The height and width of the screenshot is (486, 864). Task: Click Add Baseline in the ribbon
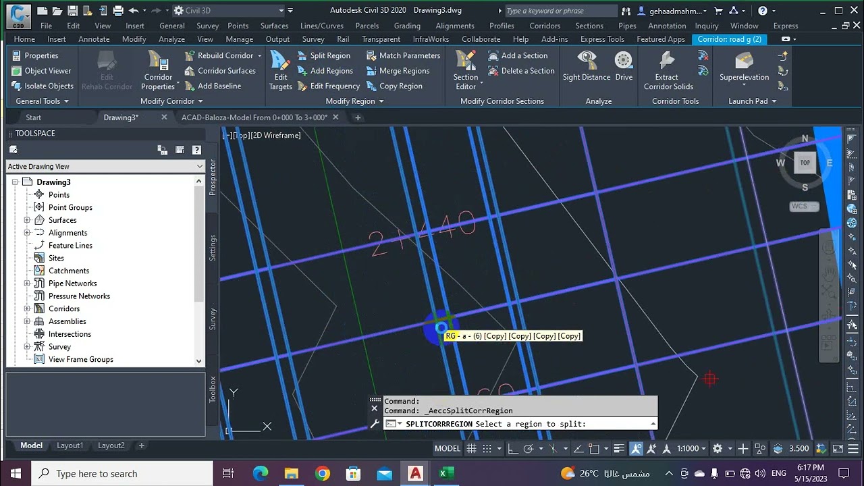[x=213, y=86]
